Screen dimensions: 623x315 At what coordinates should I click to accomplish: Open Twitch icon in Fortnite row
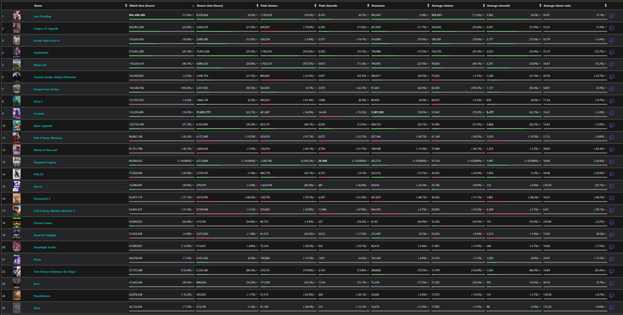click(x=612, y=113)
